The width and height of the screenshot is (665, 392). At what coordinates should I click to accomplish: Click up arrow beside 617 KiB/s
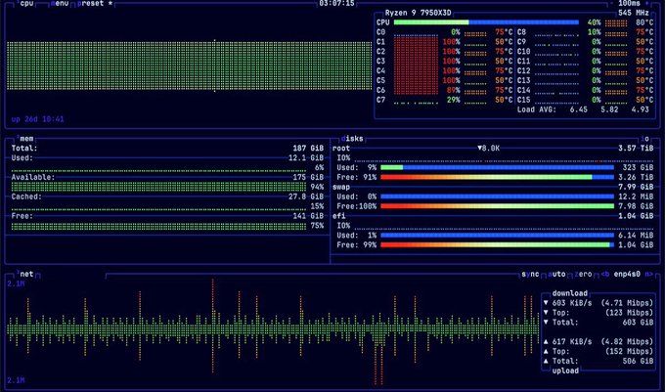(546, 341)
